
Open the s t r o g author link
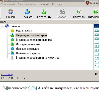click(7, 74)
